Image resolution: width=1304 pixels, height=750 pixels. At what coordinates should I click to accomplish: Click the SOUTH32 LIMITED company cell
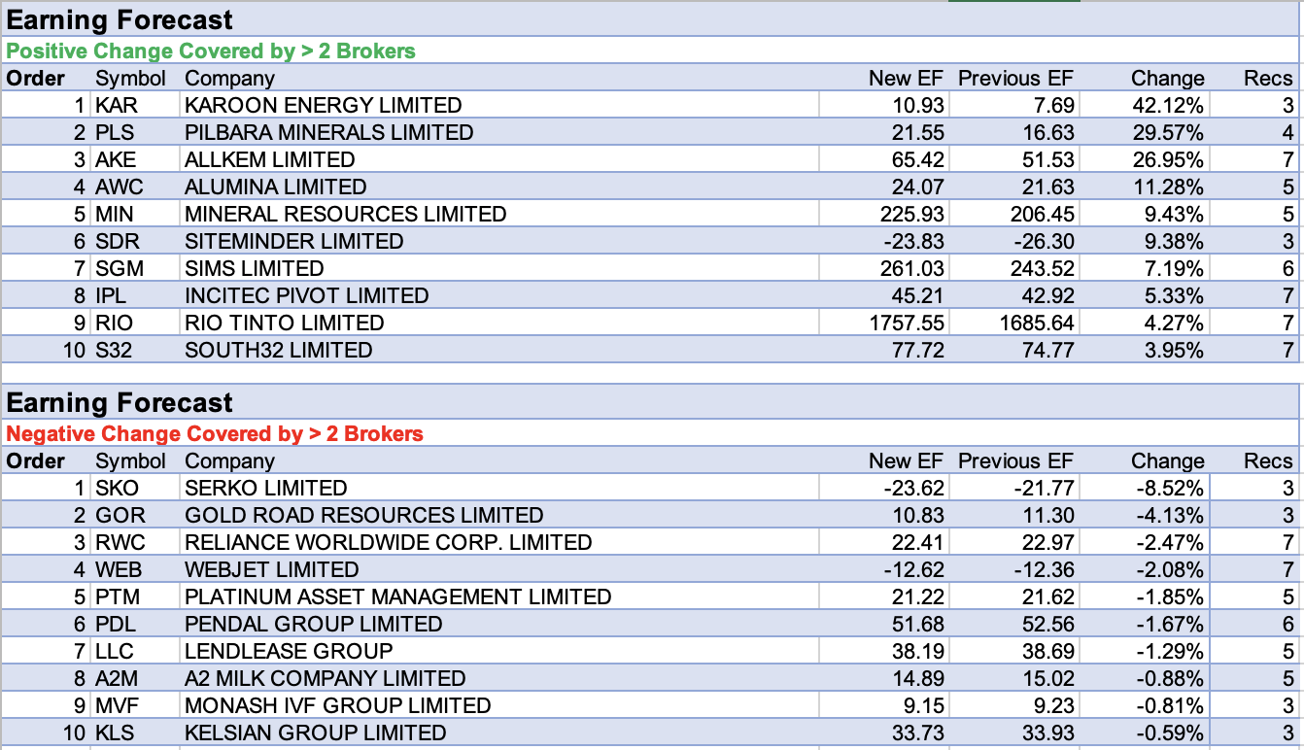coord(279,350)
